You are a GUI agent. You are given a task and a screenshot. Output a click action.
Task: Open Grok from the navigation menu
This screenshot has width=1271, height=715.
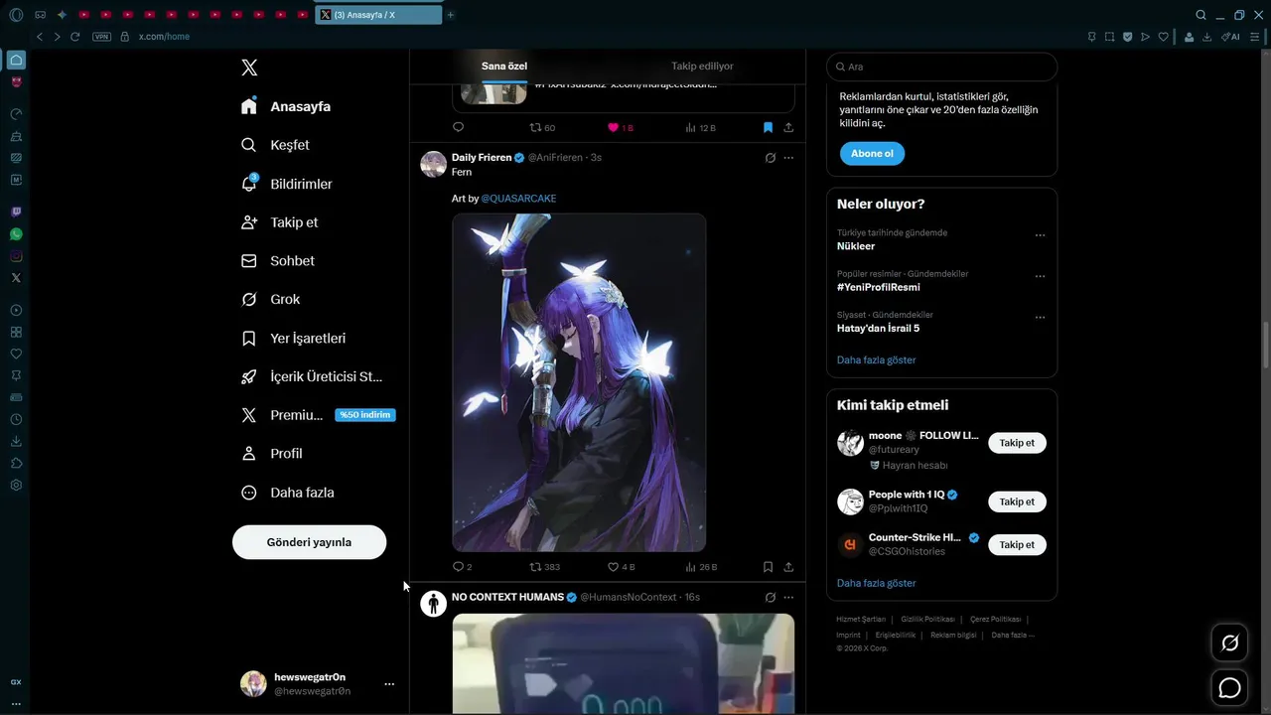tap(270, 299)
